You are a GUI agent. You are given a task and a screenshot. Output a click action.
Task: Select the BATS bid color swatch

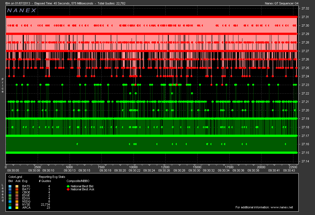click(x=10, y=186)
